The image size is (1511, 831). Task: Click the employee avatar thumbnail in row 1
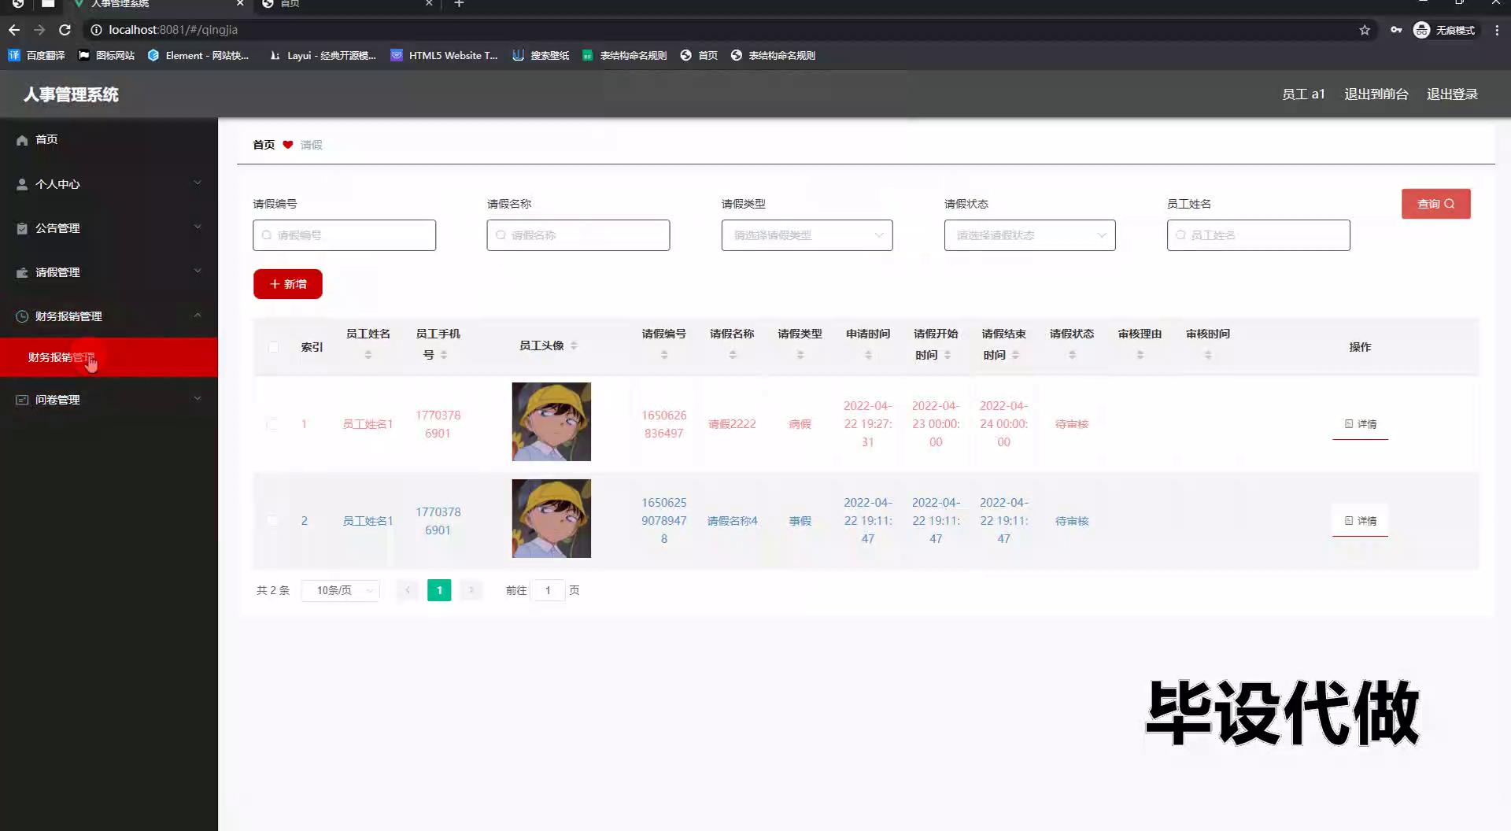pos(551,422)
